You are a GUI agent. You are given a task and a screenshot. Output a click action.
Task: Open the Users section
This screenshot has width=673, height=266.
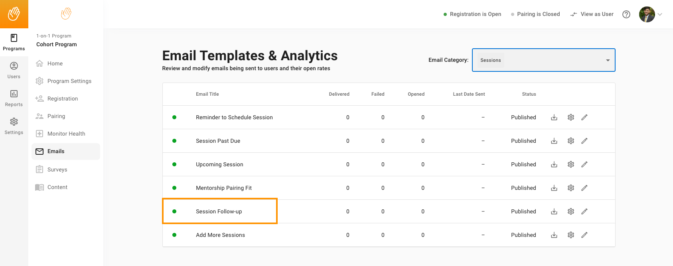[x=14, y=70]
